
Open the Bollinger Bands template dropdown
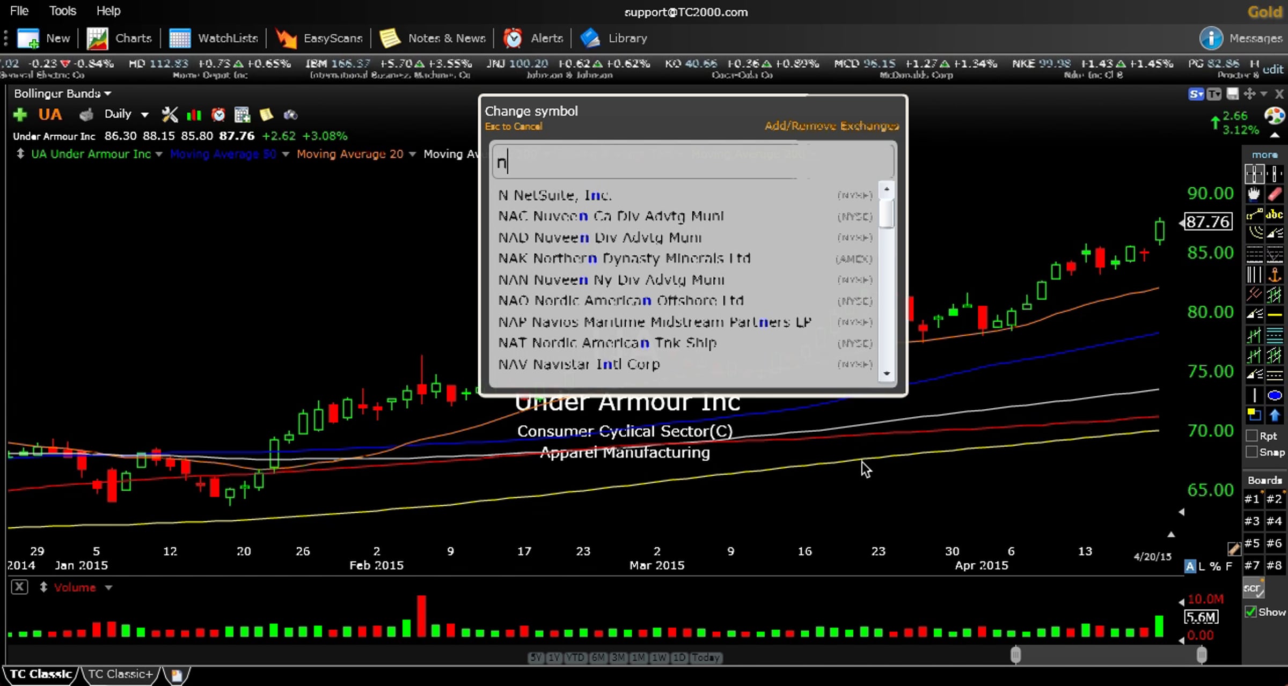63,93
